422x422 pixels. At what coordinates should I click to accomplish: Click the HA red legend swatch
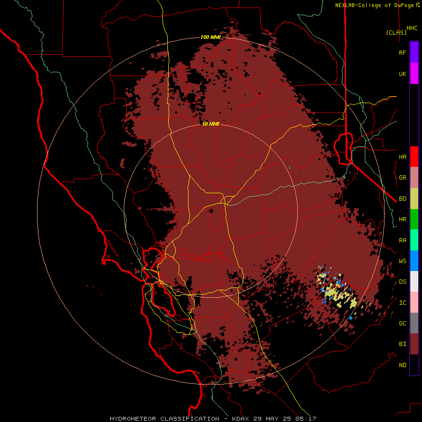click(414, 157)
